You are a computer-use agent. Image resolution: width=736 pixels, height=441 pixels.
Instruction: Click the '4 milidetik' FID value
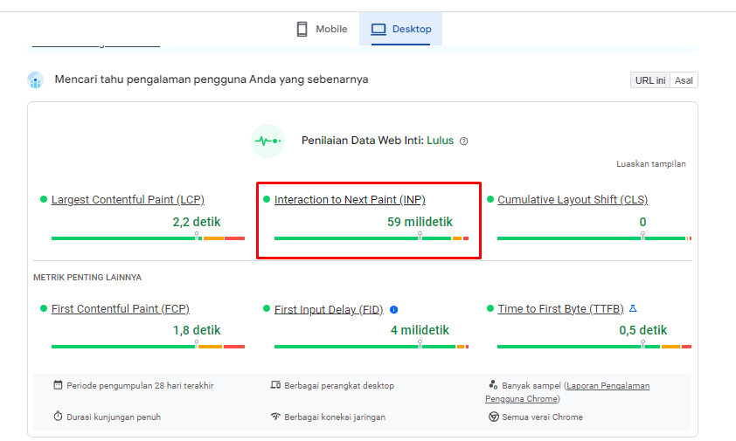point(420,330)
